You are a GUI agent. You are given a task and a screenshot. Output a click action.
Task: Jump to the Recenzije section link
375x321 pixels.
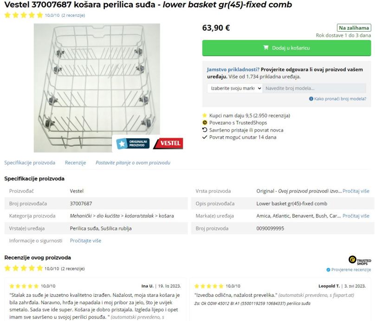pyautogui.click(x=75, y=163)
